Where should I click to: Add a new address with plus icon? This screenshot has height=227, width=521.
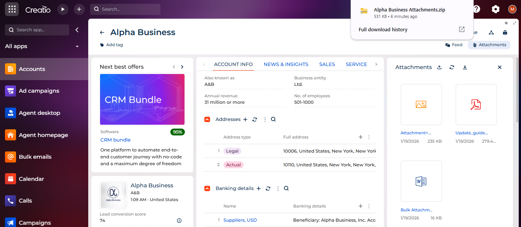click(245, 119)
